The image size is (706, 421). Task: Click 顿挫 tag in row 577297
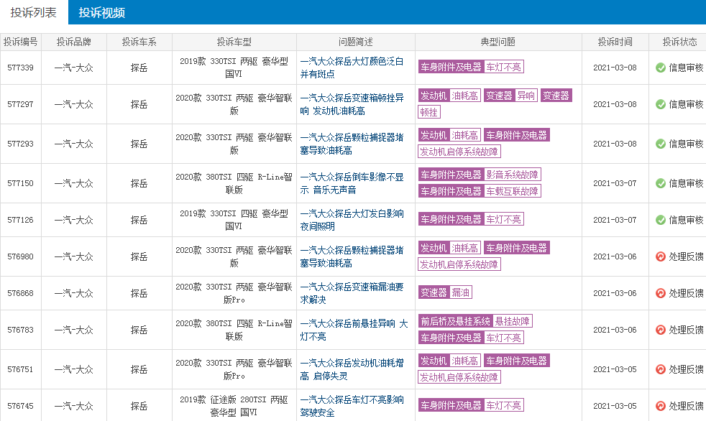(428, 113)
